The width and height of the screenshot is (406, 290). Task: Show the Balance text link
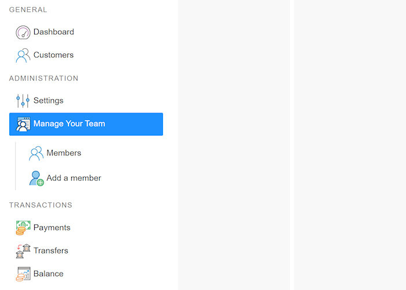click(48, 274)
